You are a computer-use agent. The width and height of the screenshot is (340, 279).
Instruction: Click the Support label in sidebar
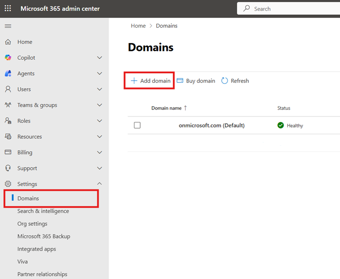pos(27,168)
